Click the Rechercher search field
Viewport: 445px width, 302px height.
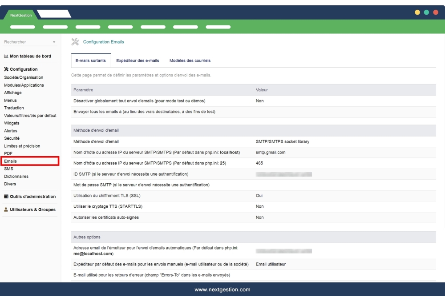click(x=27, y=42)
